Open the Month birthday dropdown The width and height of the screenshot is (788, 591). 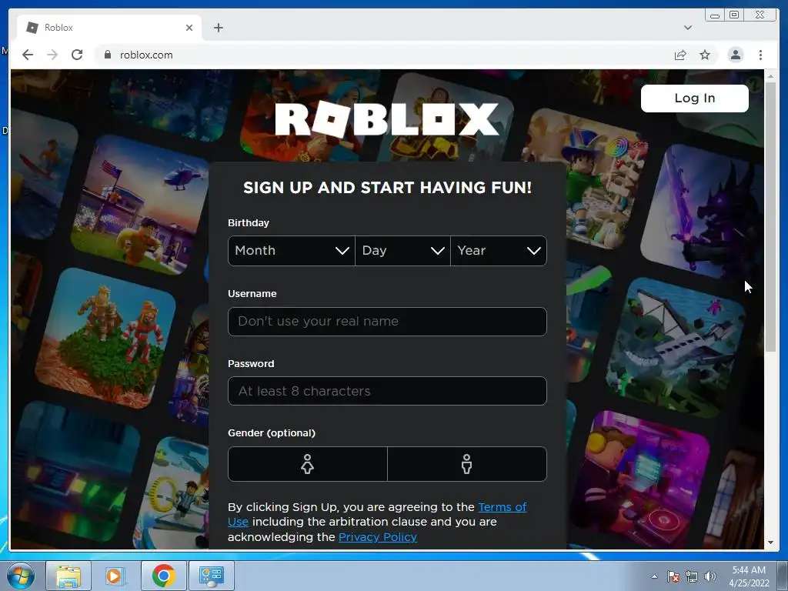pos(292,250)
